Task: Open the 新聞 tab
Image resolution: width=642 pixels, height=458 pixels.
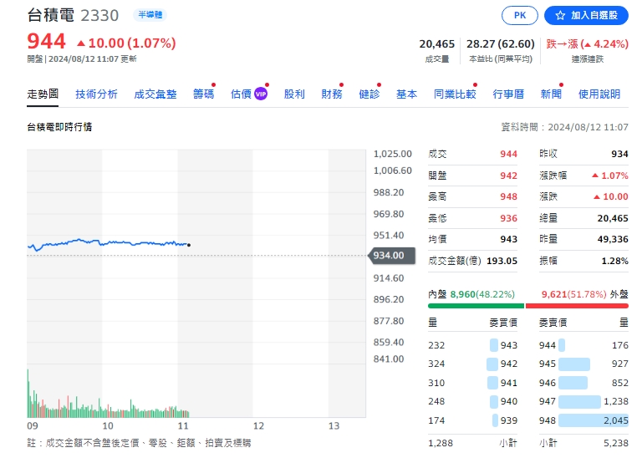Action: point(551,94)
